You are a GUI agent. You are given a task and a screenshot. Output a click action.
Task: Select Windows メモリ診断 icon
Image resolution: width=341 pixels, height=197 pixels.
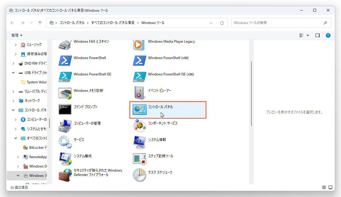pyautogui.click(x=65, y=94)
